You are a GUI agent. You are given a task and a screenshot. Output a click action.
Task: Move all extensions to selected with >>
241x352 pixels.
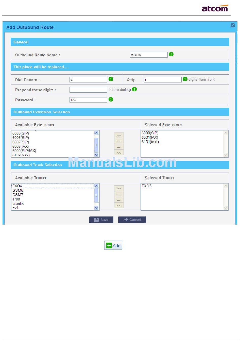point(119,136)
